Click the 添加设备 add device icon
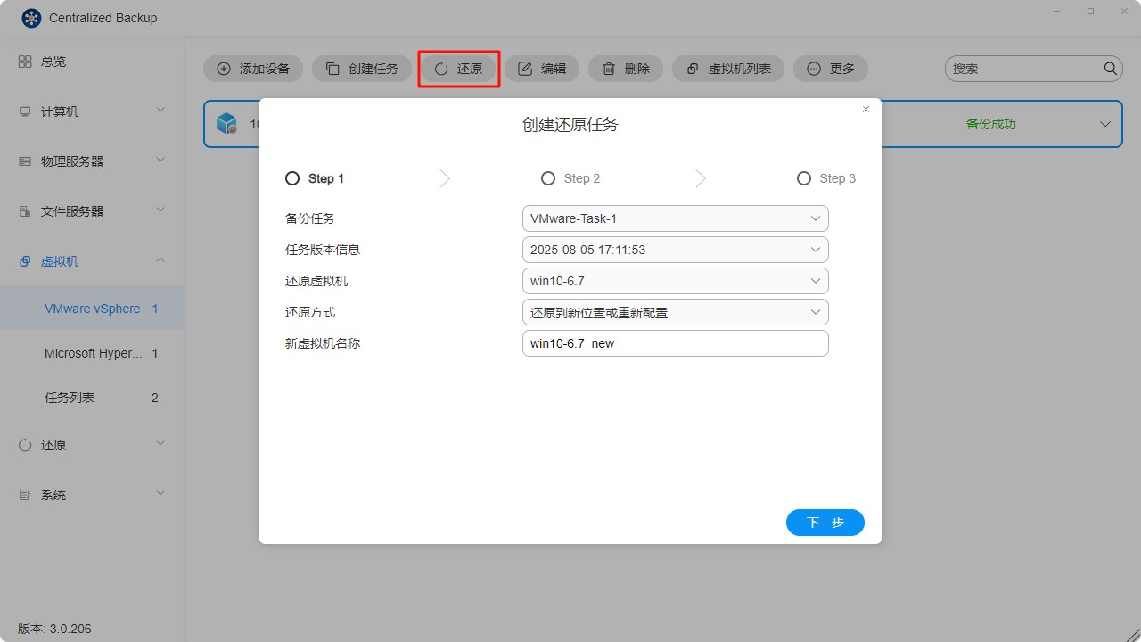1141x642 pixels. click(x=222, y=68)
